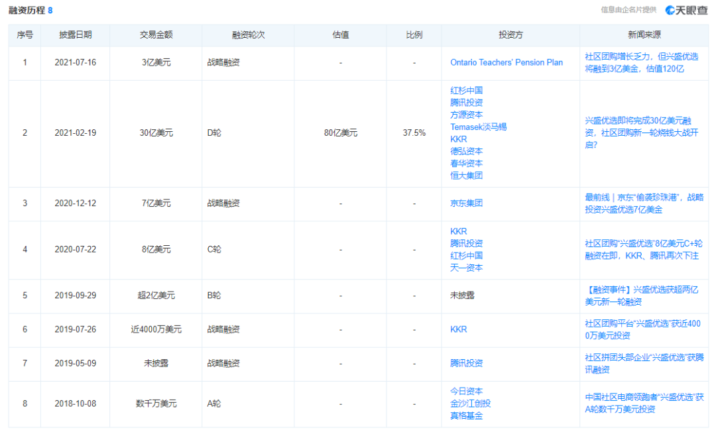
Task: Open the 【融资事件】 news article link
Action: point(642,296)
